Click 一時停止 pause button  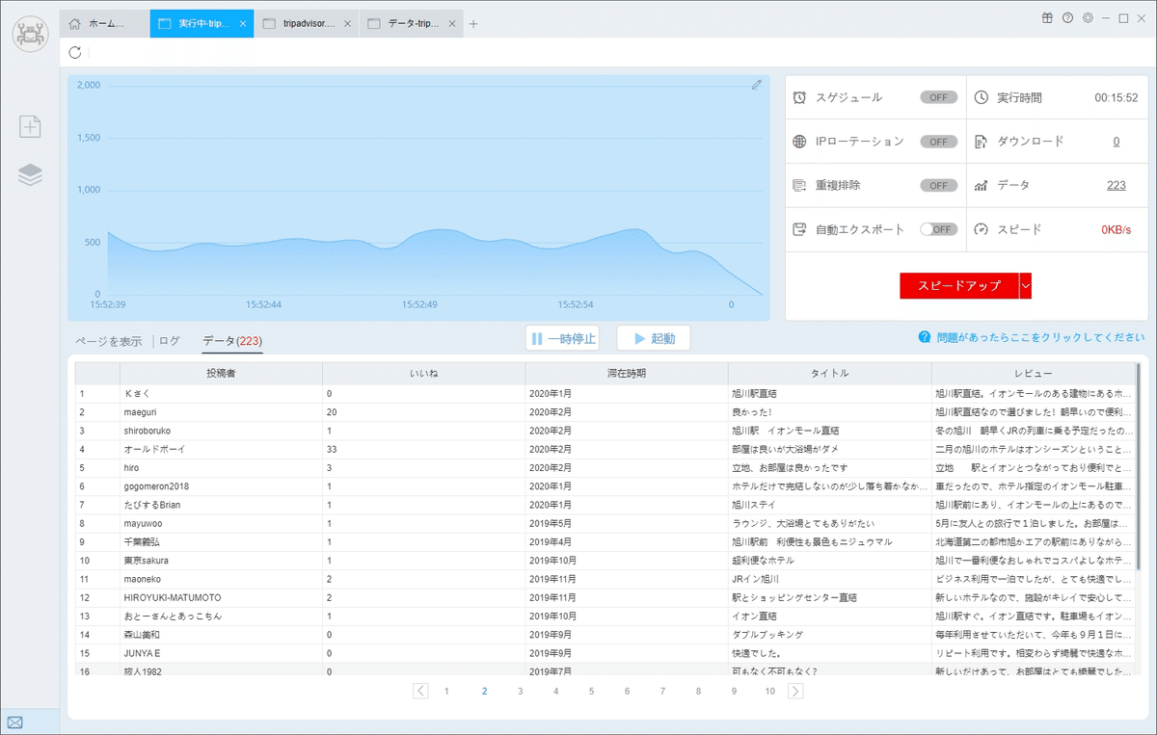(562, 338)
